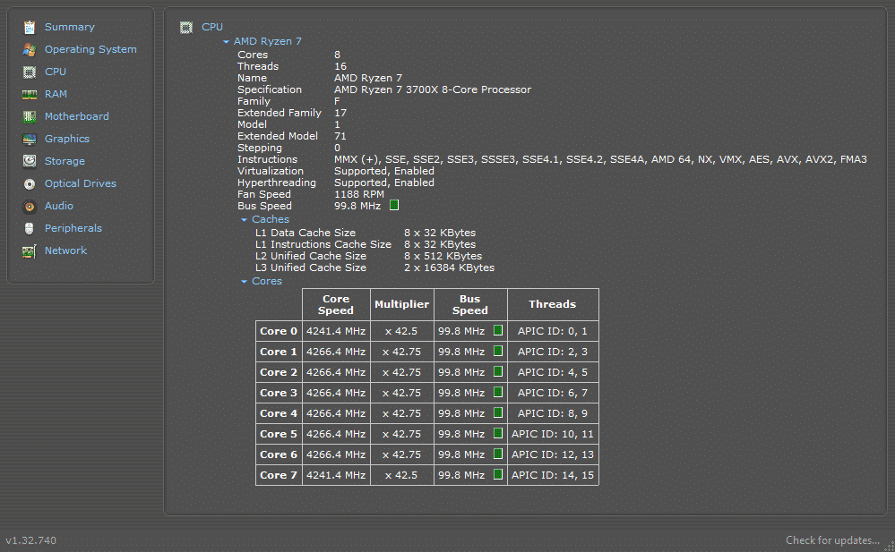
Task: Open the Network section
Action: point(65,251)
